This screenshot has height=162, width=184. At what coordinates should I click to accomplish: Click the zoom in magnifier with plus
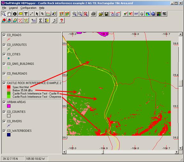(x=74, y=14)
